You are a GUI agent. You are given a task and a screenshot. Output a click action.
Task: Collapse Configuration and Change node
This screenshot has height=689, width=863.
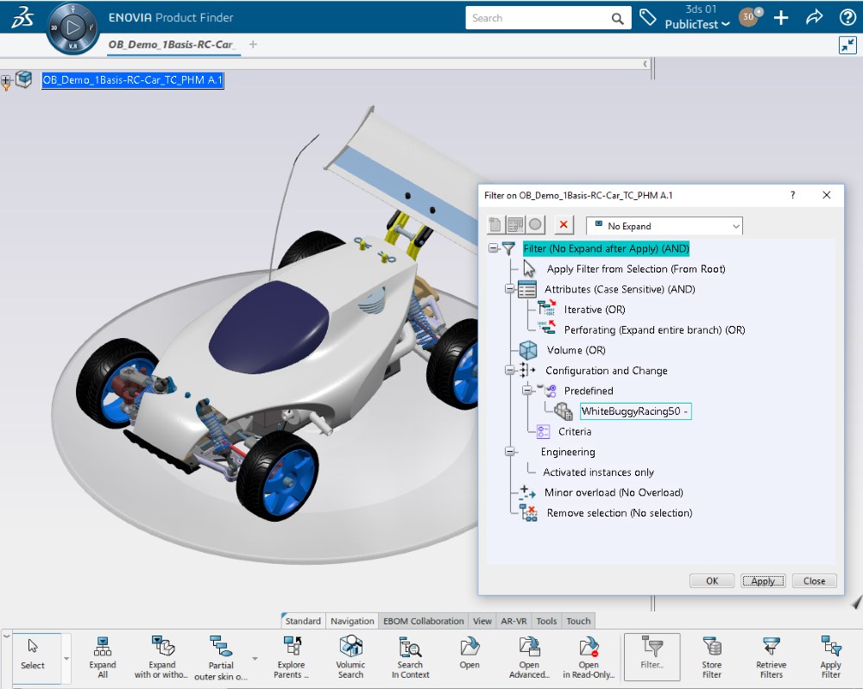pyautogui.click(x=510, y=371)
